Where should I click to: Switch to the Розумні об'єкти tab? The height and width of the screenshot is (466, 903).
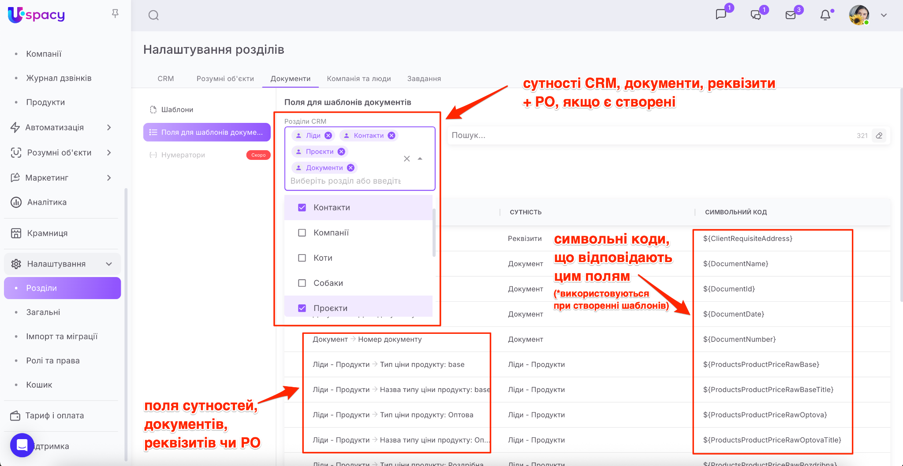(225, 78)
